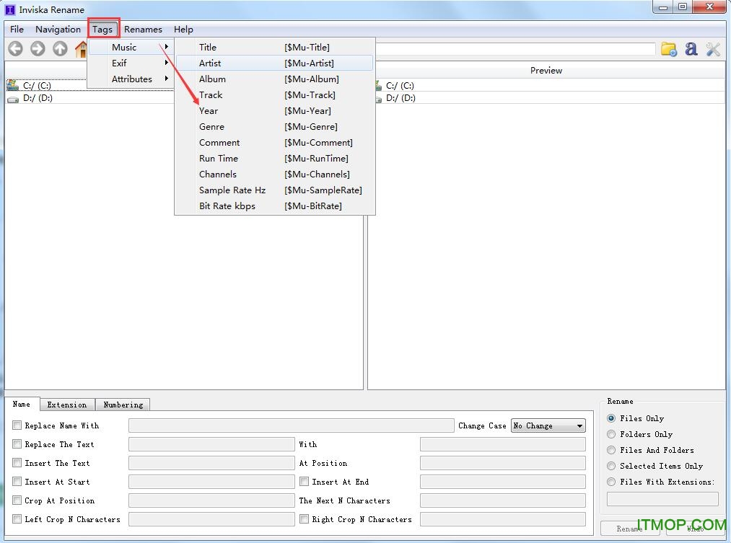Viewport: 731px width, 543px height.
Task: Insert the Track music tag
Action: click(x=275, y=94)
